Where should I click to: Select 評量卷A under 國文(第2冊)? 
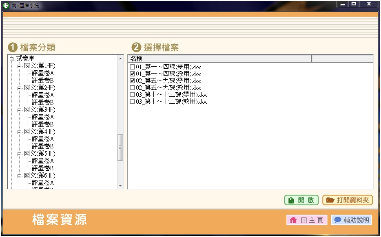(43, 95)
